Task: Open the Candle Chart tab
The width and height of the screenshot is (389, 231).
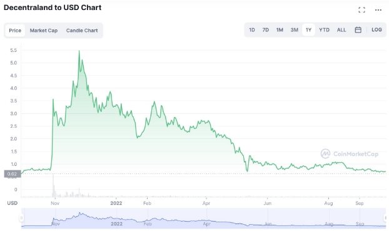Action: (82, 31)
